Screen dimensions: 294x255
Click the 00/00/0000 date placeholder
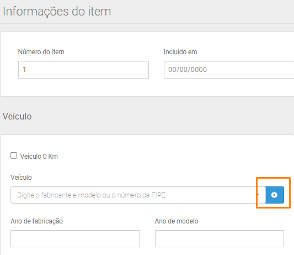[x=188, y=70]
